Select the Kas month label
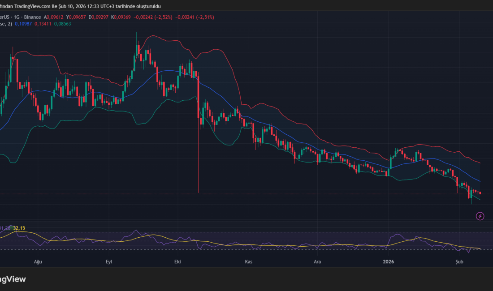The width and height of the screenshot is (493, 291). point(249,261)
